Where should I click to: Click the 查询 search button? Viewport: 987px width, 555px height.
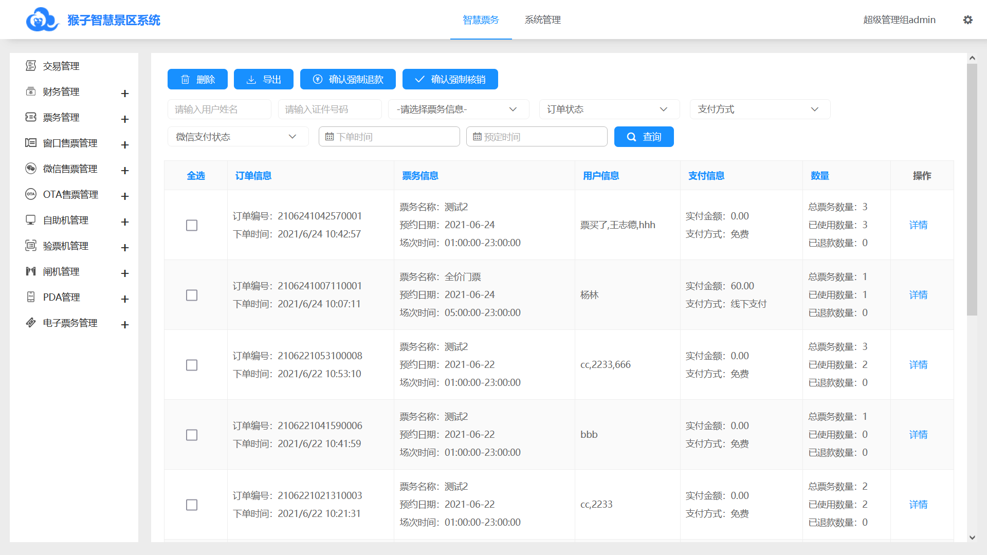[x=644, y=137]
